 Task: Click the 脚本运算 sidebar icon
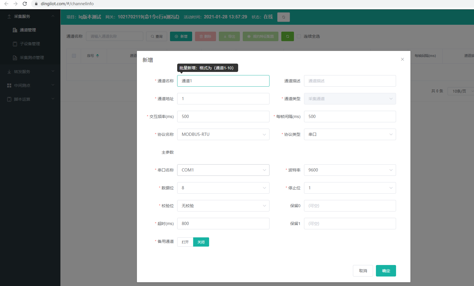[x=9, y=99]
